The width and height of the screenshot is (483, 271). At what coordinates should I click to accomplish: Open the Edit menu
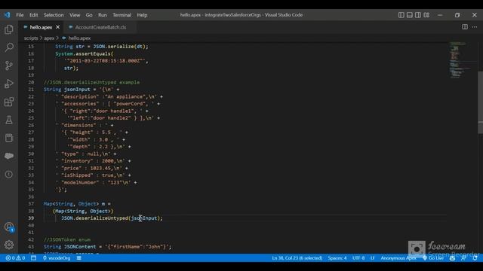(33, 15)
